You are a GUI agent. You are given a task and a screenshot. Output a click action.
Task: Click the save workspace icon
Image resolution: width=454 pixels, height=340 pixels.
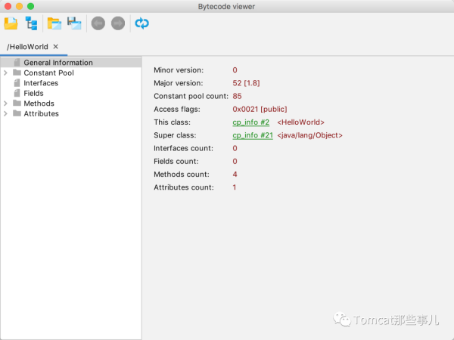[x=74, y=23]
